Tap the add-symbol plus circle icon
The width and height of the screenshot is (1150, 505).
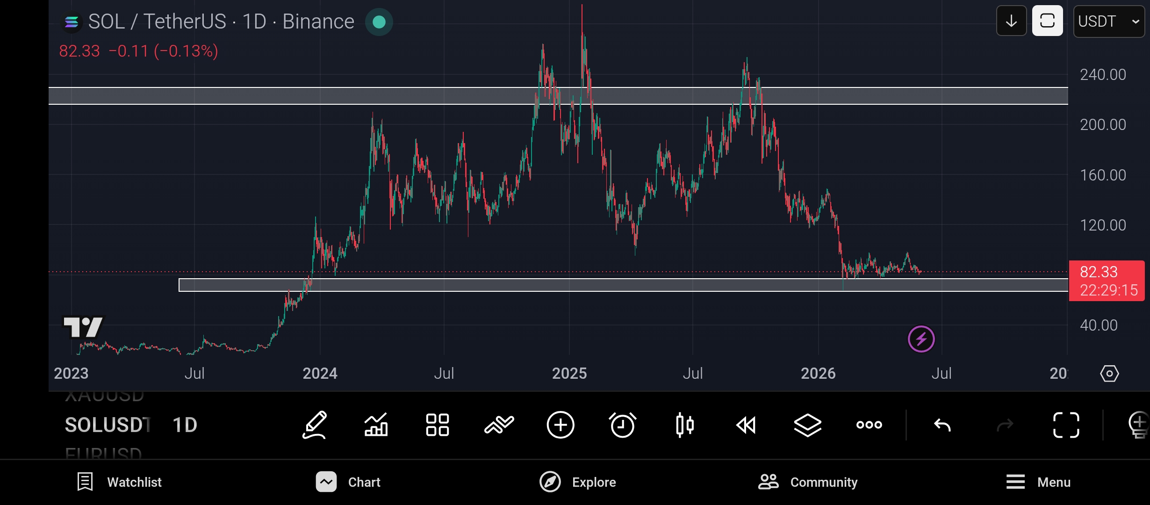561,425
